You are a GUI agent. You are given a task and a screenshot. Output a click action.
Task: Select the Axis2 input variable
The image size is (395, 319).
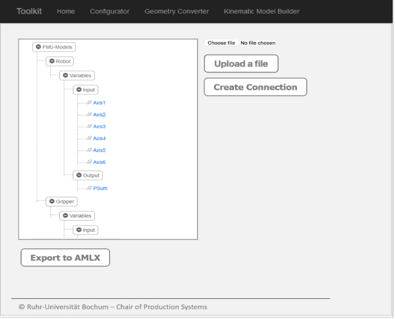point(99,115)
